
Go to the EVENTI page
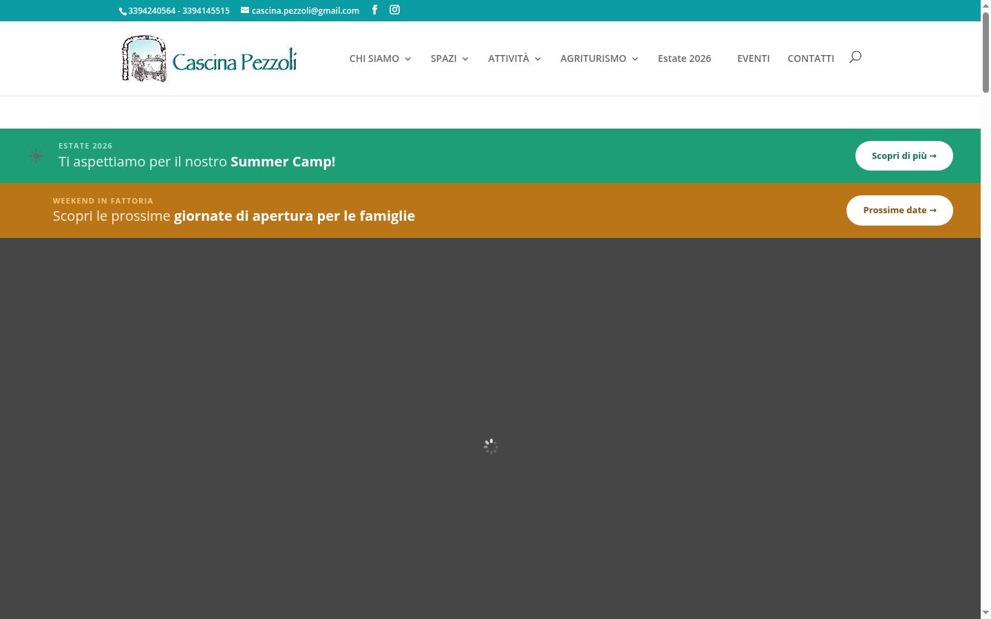click(753, 58)
